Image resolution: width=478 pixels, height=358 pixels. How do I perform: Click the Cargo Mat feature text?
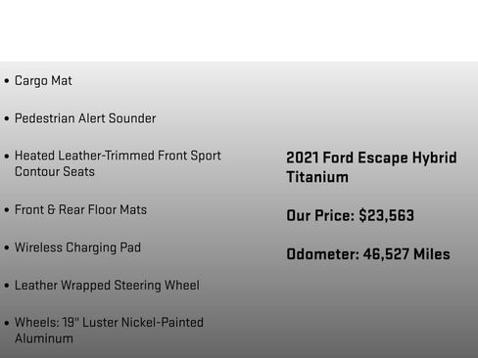click(x=43, y=81)
